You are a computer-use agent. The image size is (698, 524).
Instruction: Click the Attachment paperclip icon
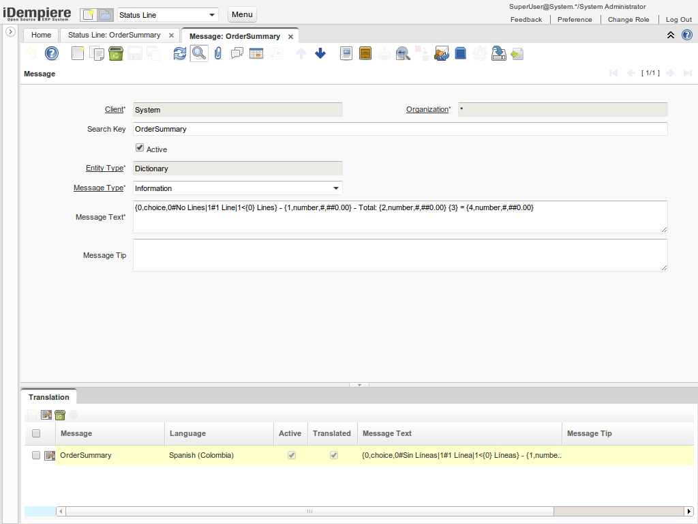point(218,53)
